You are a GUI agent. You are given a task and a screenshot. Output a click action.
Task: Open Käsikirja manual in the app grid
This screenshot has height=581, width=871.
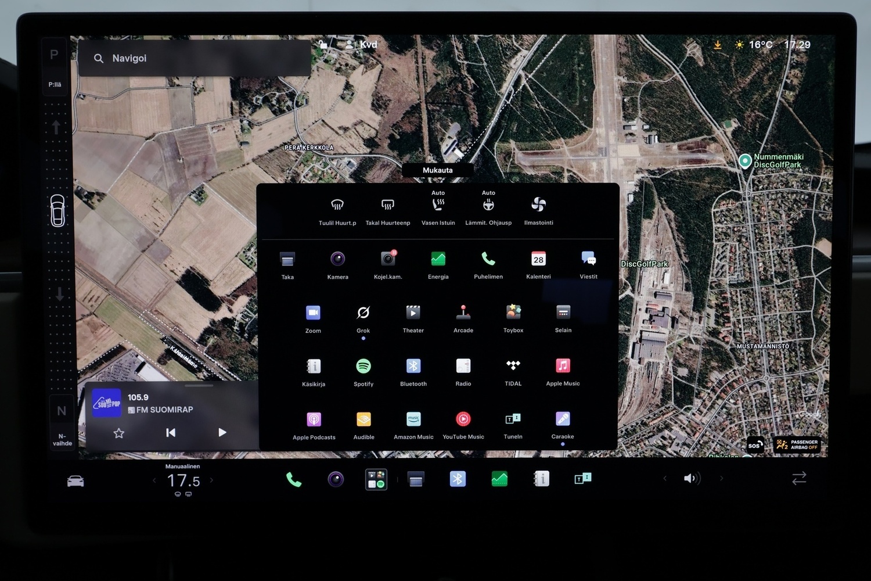pyautogui.click(x=314, y=366)
